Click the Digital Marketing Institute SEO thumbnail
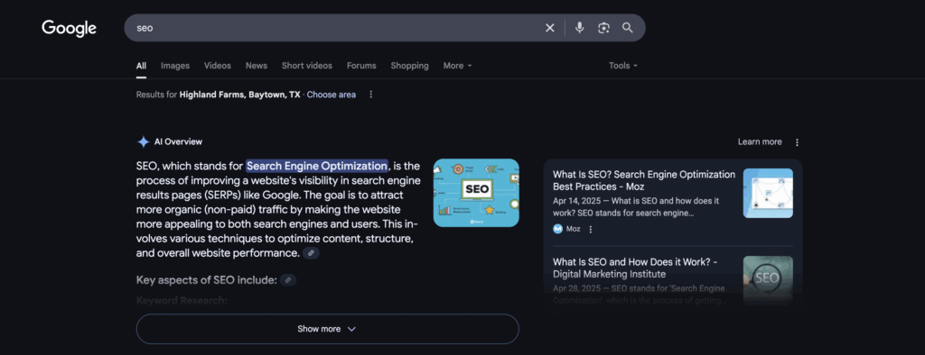 click(x=768, y=280)
